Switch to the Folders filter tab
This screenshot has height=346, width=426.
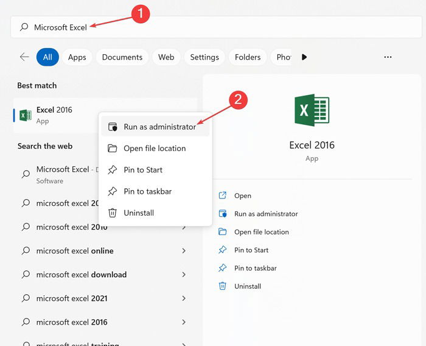pyautogui.click(x=248, y=57)
